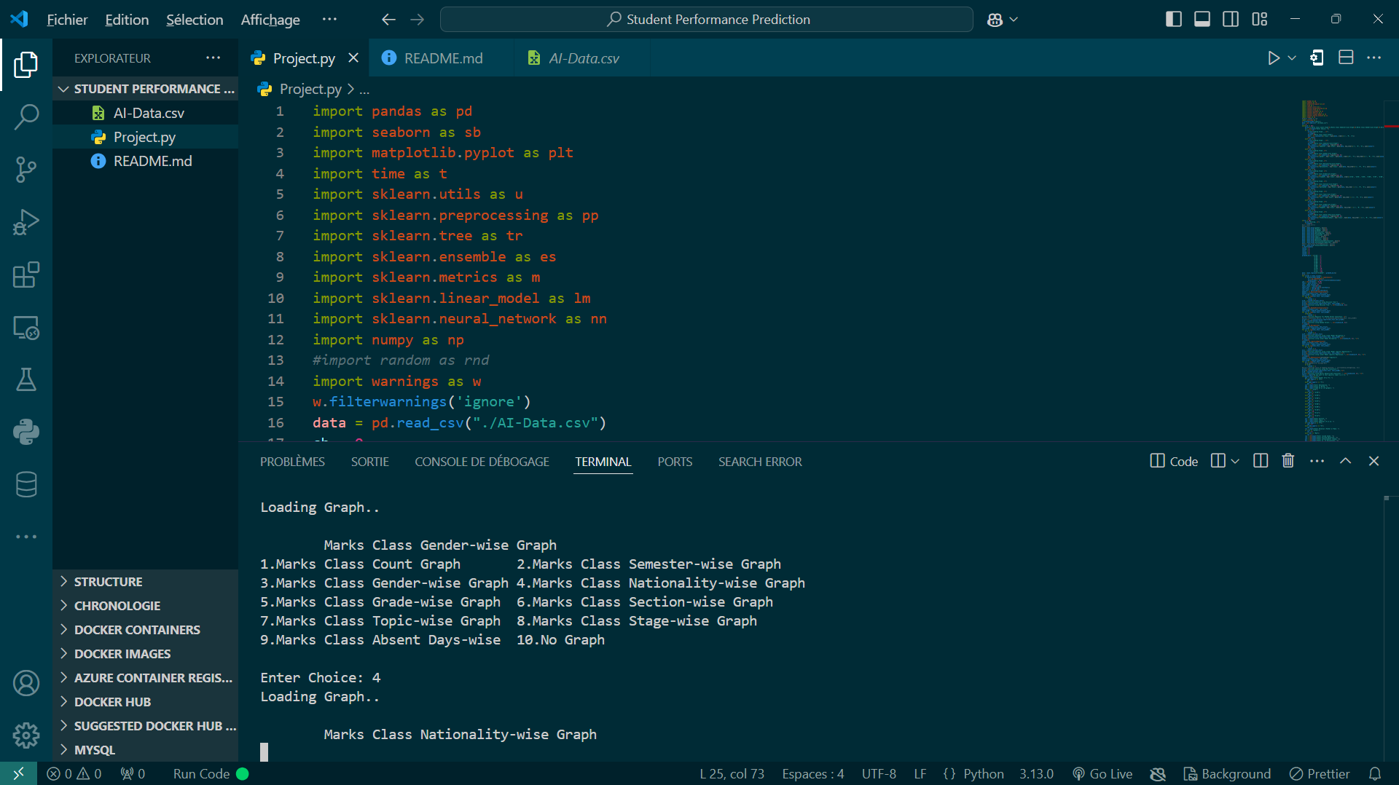Click the editor minimap
Viewport: 1399px width, 785px height.
[x=1342, y=269]
